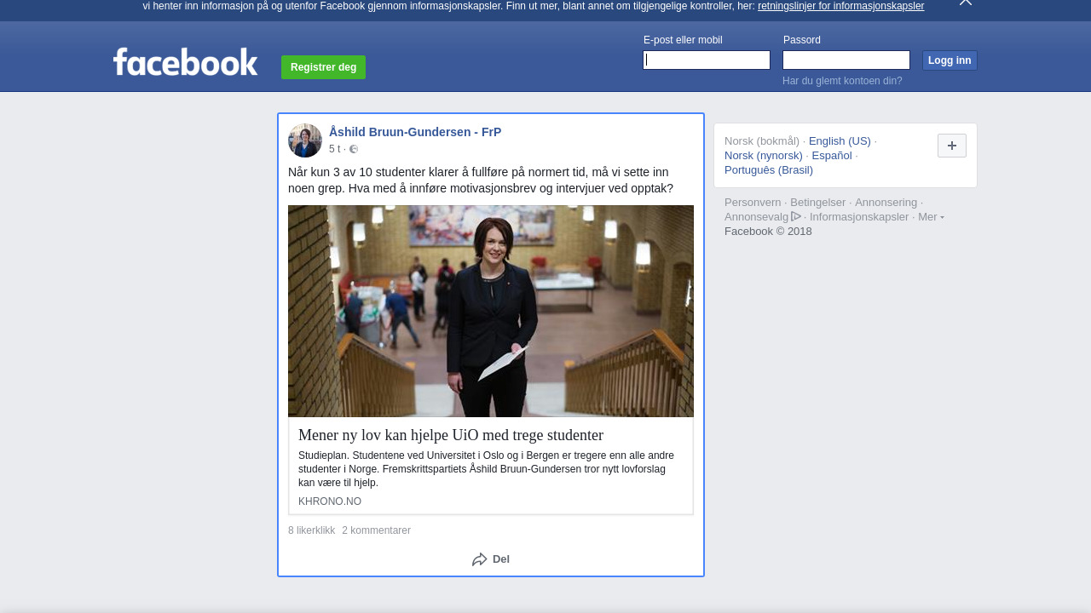Viewport: 1091px width, 613px height.
Task: Open the Personvern footer link
Action: [753, 203]
